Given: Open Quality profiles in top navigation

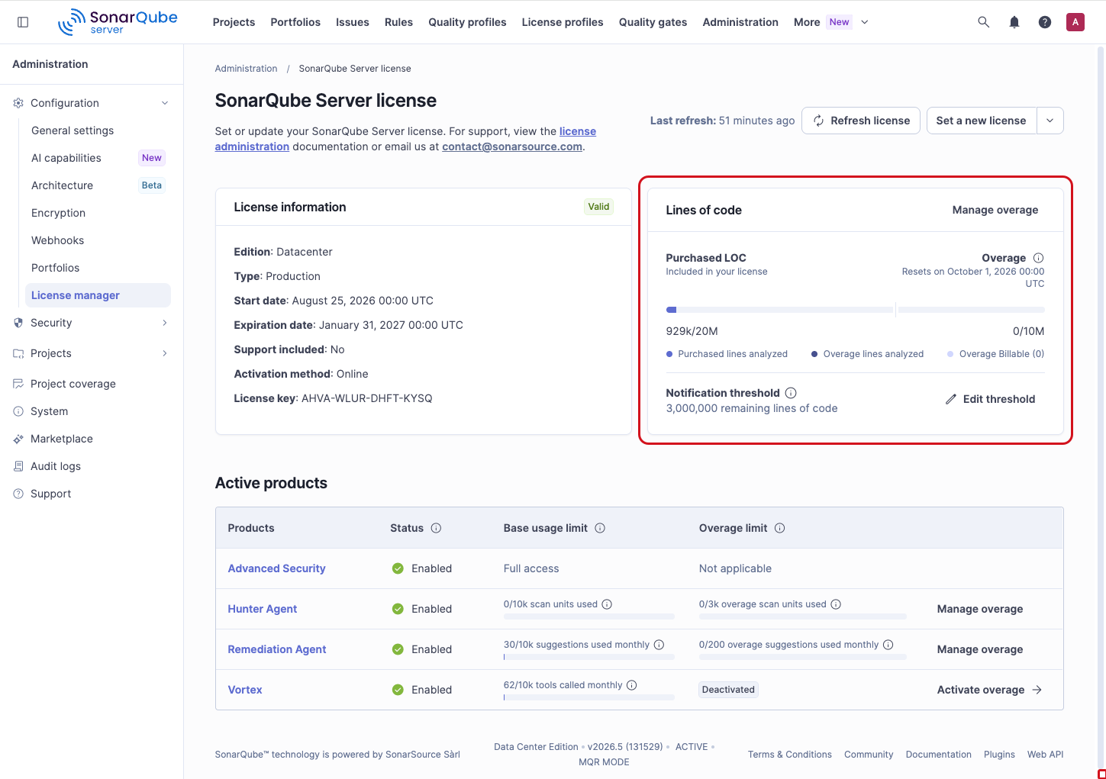Looking at the screenshot, I should click(x=467, y=22).
